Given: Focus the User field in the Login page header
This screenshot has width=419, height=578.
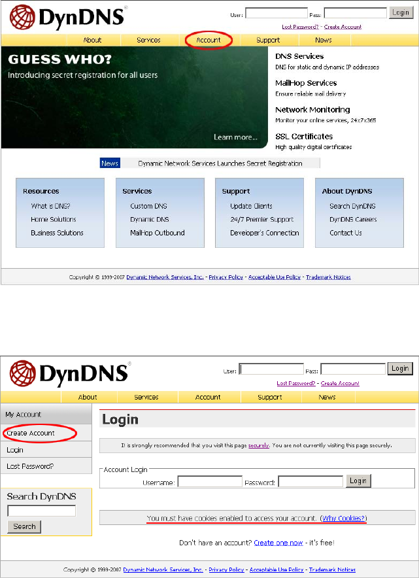Looking at the screenshot, I should coord(271,369).
